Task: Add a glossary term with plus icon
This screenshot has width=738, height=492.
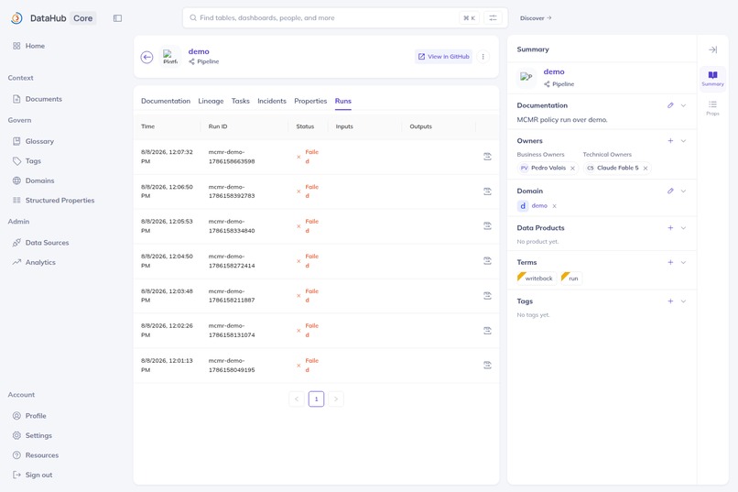Action: (x=670, y=262)
